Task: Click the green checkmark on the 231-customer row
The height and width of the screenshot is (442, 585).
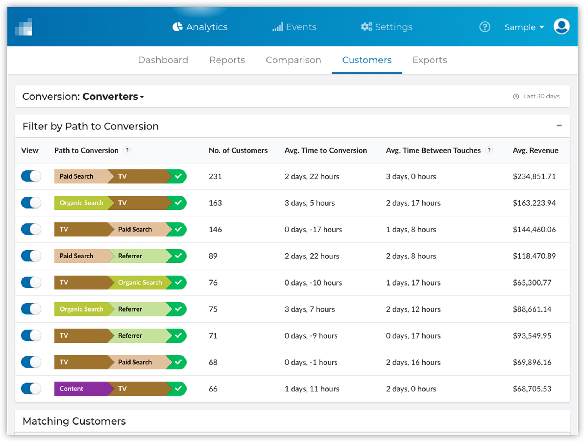Action: point(178,176)
